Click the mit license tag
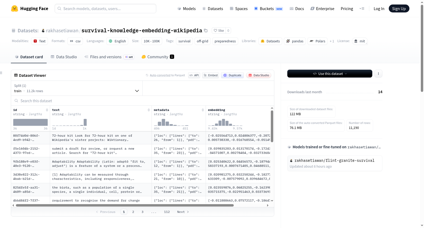 tap(360, 41)
